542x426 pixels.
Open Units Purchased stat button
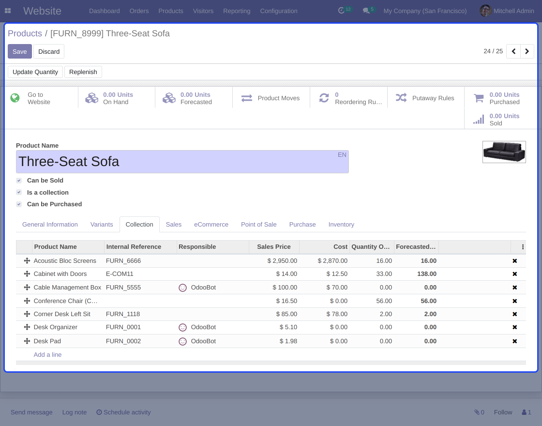click(x=501, y=98)
